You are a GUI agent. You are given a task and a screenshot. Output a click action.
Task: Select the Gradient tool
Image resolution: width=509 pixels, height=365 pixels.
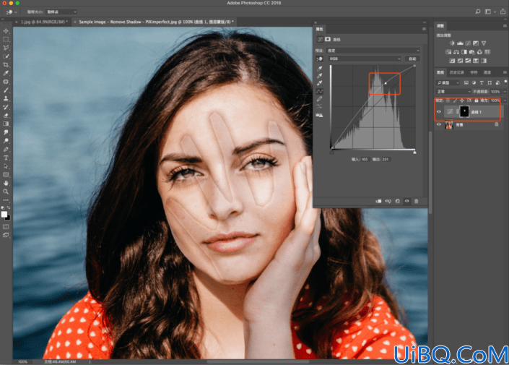click(x=6, y=124)
